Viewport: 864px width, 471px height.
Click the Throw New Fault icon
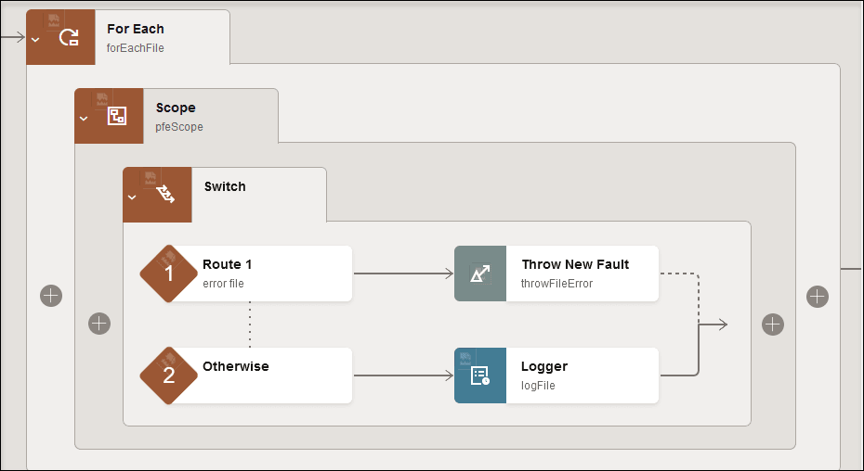click(x=480, y=274)
